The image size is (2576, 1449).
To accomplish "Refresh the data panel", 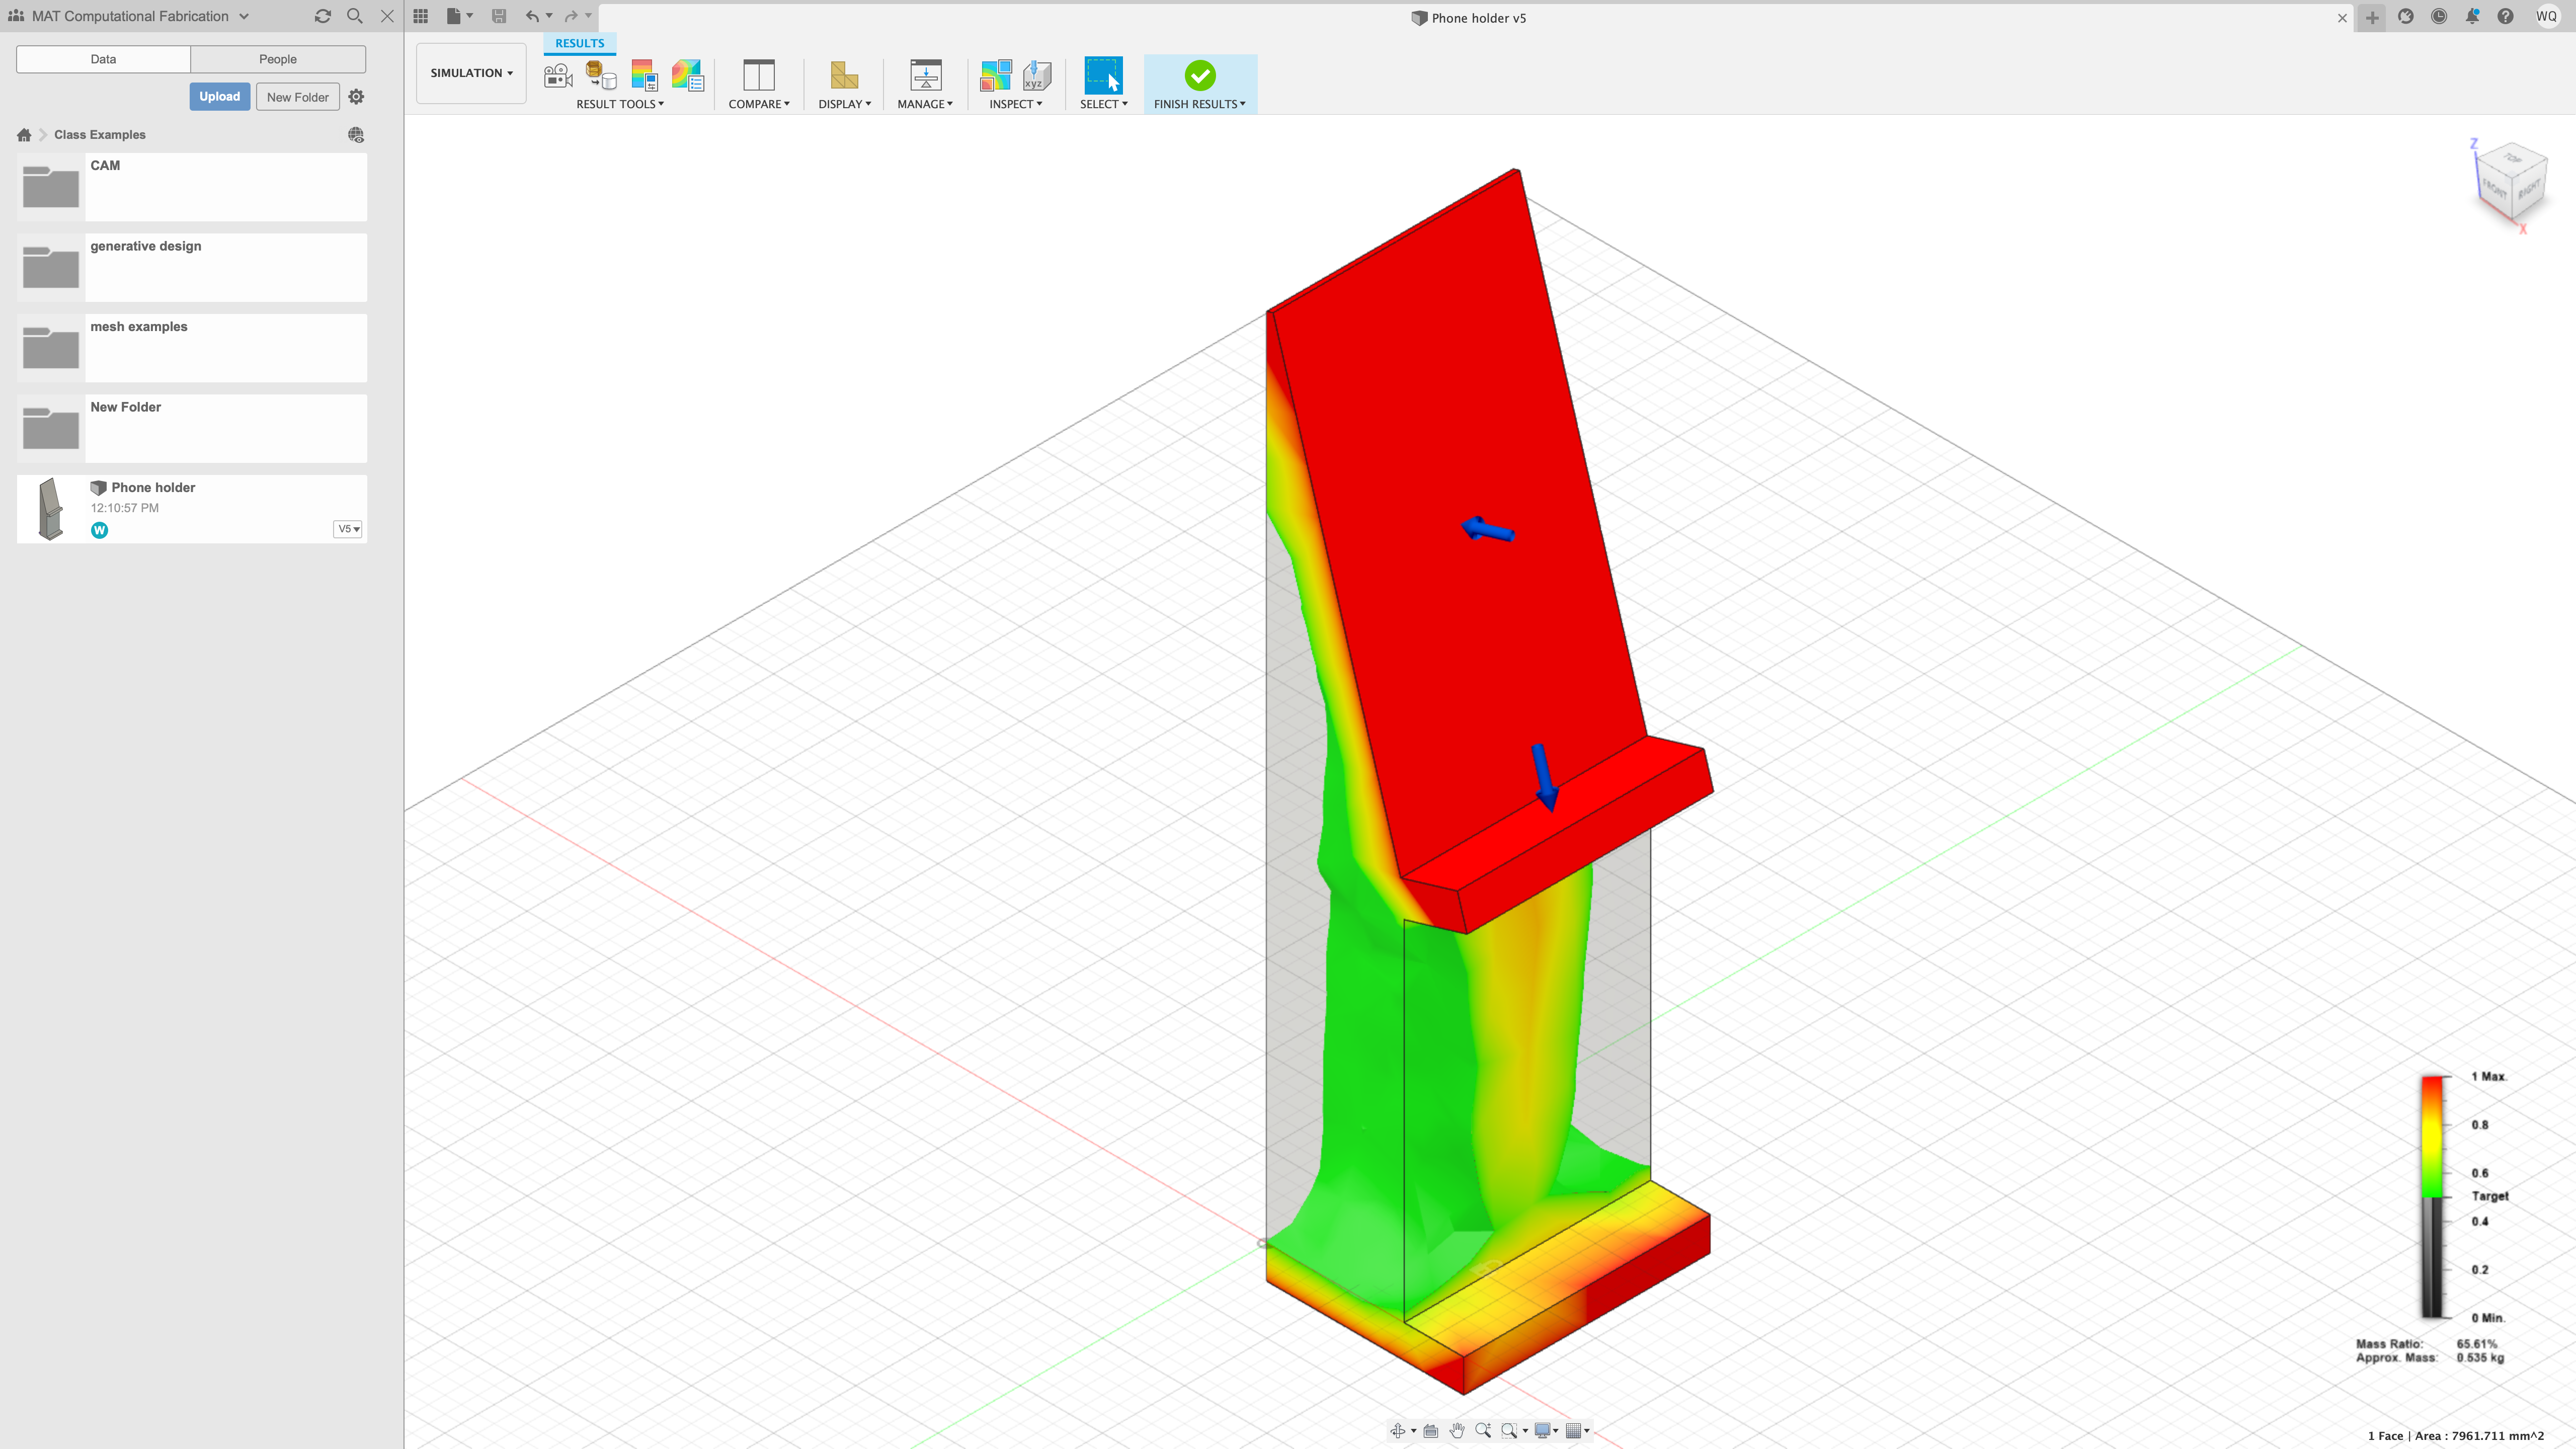I will pos(322,16).
